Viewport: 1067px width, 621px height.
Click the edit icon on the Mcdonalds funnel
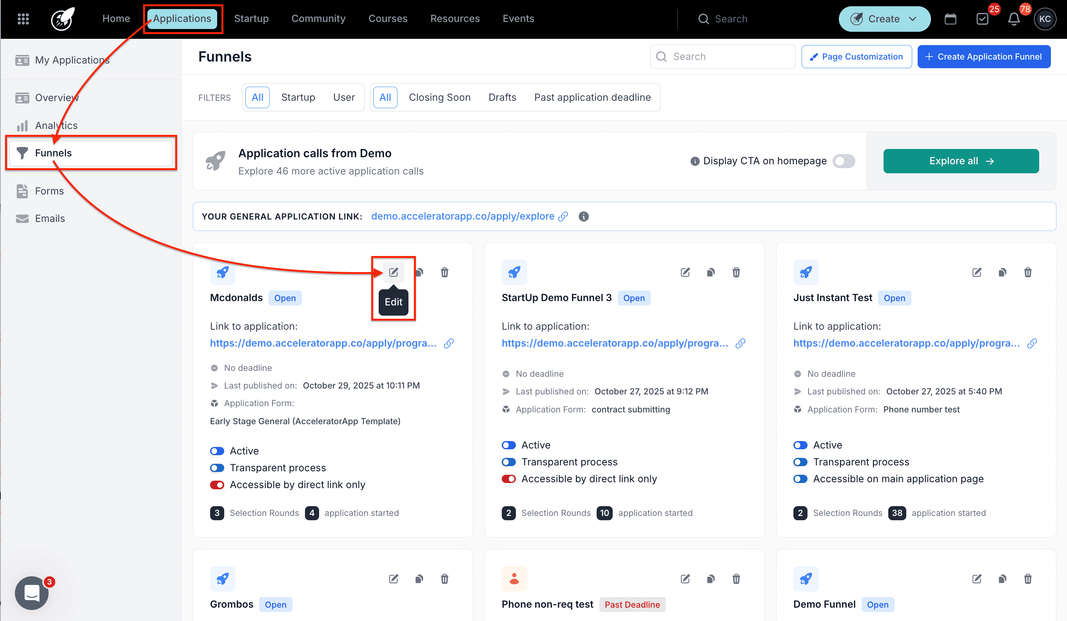(393, 272)
